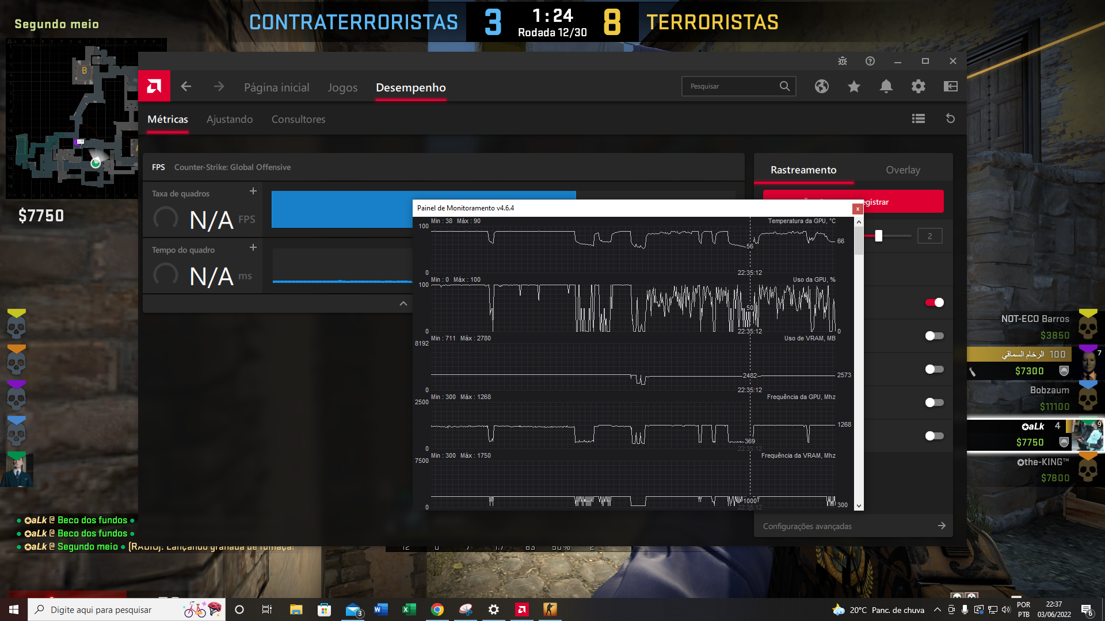Open Task View icon in taskbar
1105x621 pixels.
(267, 609)
